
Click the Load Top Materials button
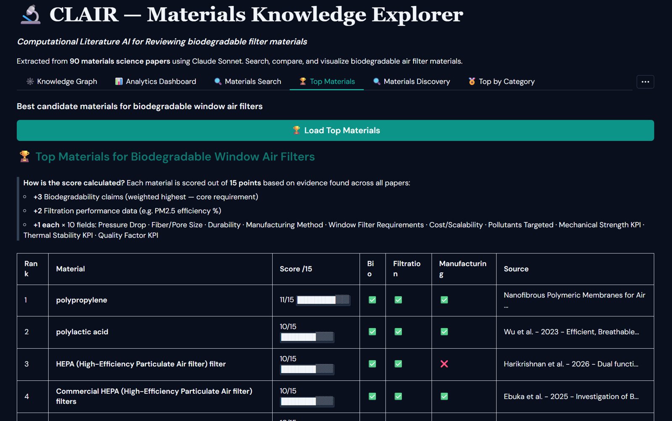[335, 130]
